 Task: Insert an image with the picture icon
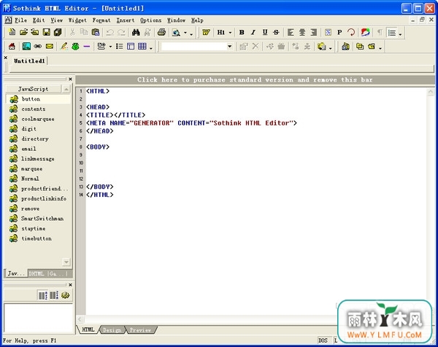(x=26, y=47)
